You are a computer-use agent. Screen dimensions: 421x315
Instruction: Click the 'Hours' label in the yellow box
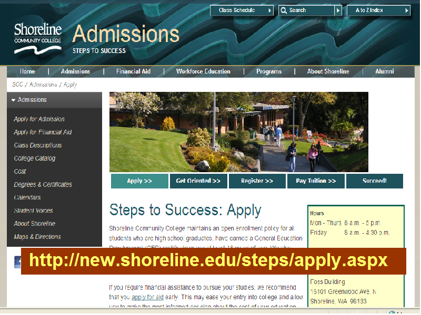[x=317, y=214]
